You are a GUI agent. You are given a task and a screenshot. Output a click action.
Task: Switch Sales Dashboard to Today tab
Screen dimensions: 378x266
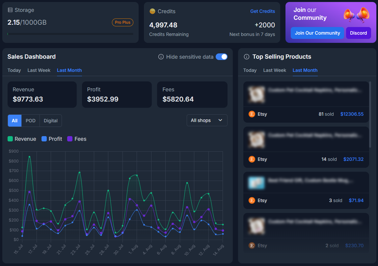point(14,70)
